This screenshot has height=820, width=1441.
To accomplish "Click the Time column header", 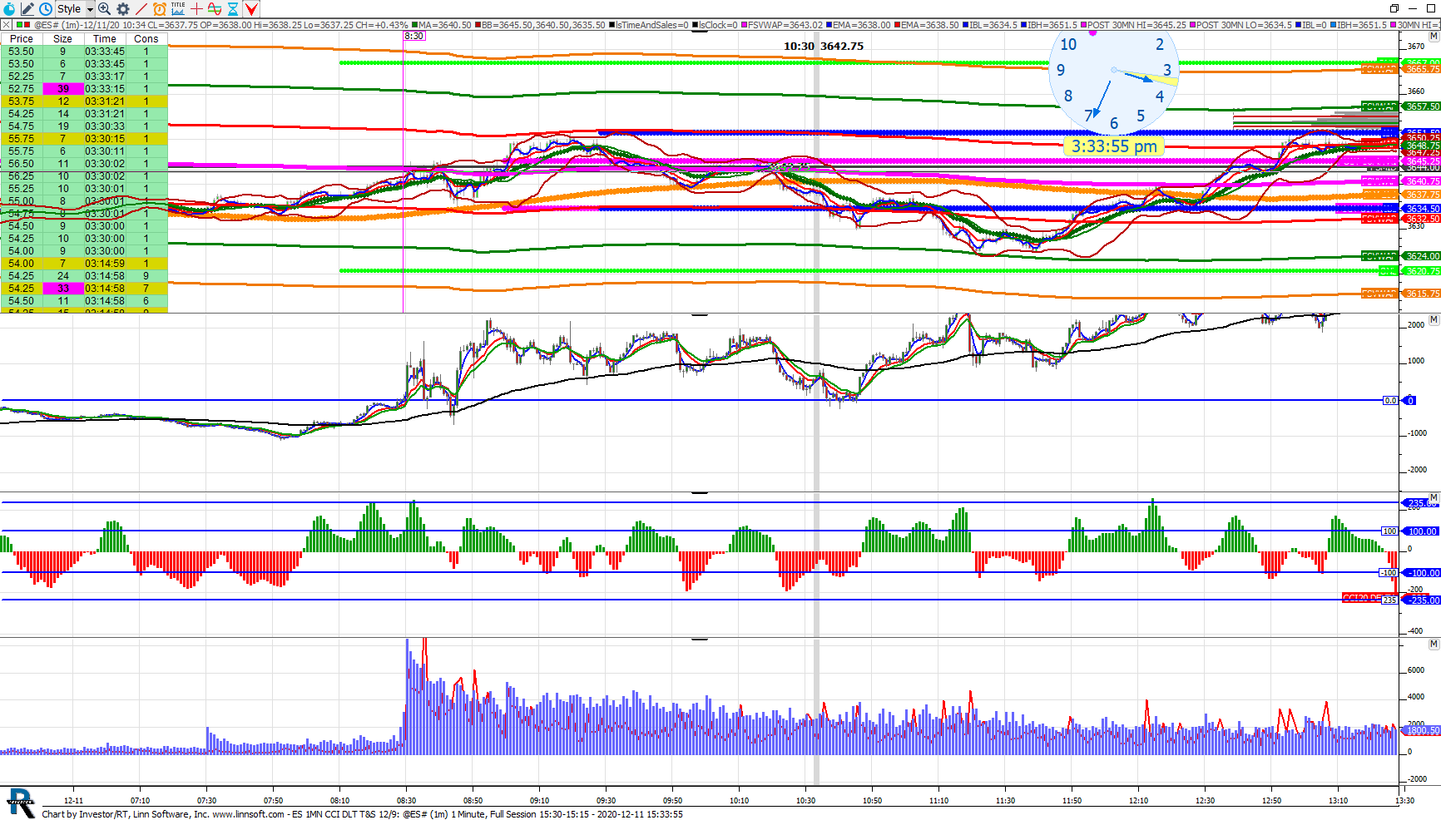I will pos(105,38).
